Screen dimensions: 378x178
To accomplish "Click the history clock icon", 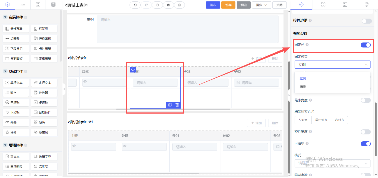I will 157,5.
